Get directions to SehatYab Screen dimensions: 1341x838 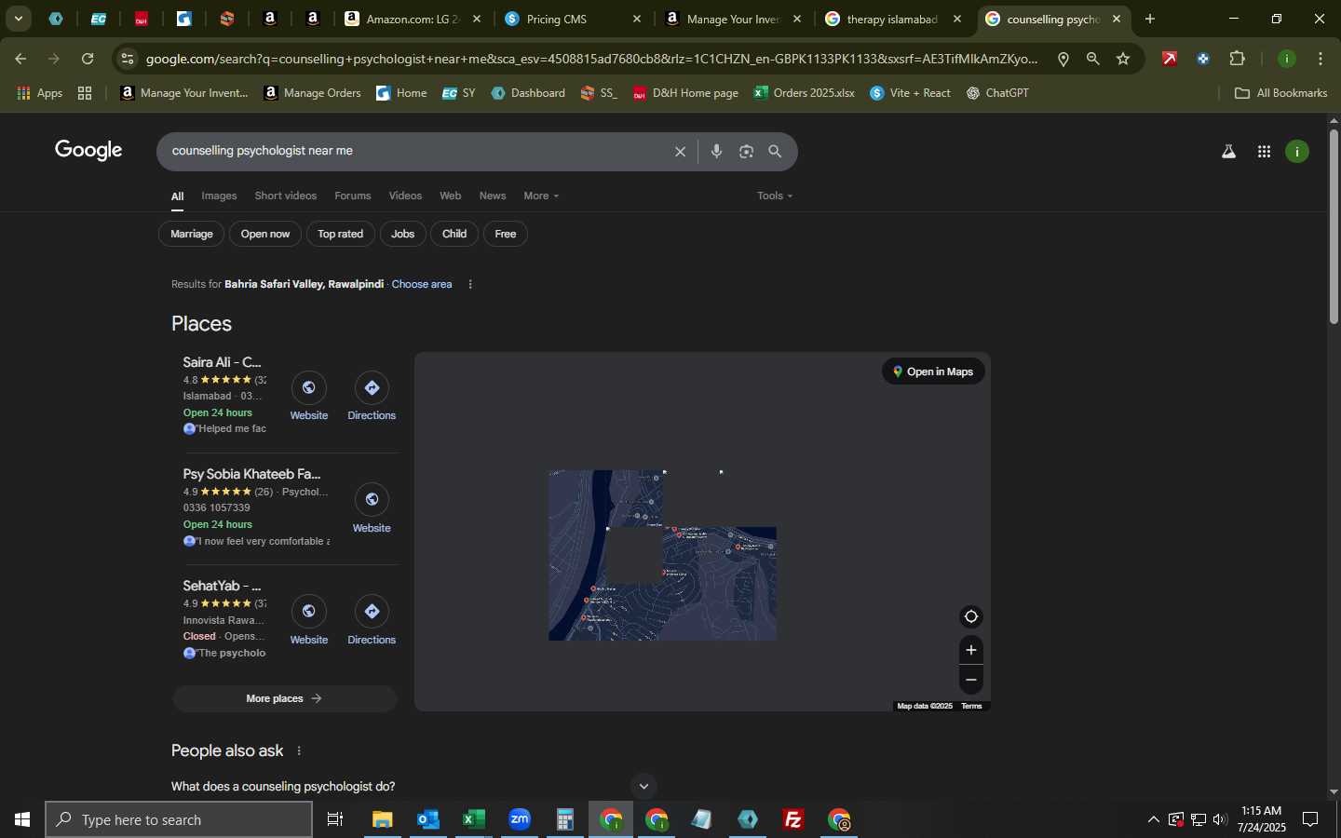pos(372,612)
